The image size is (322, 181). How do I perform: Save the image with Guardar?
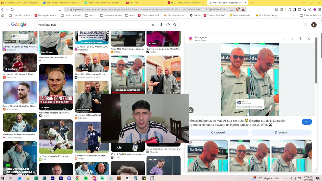pyautogui.click(x=281, y=132)
